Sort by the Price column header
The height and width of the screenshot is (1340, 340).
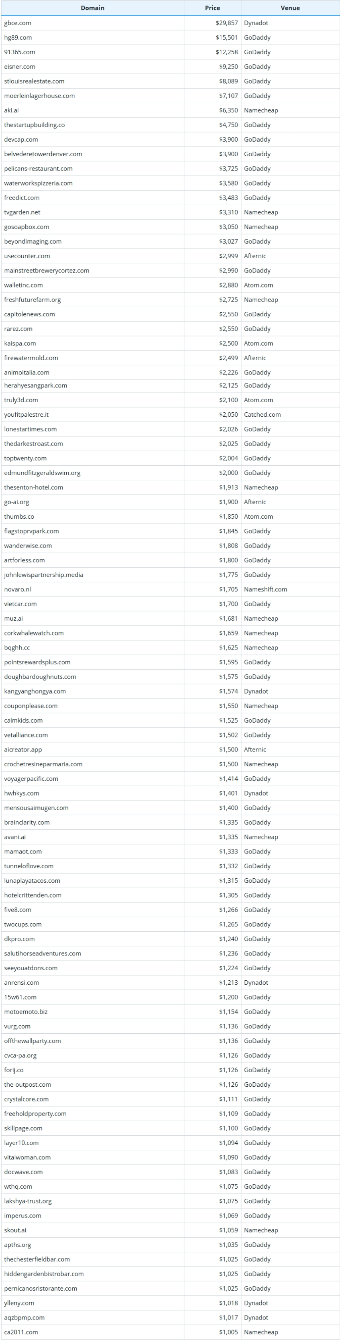(212, 8)
